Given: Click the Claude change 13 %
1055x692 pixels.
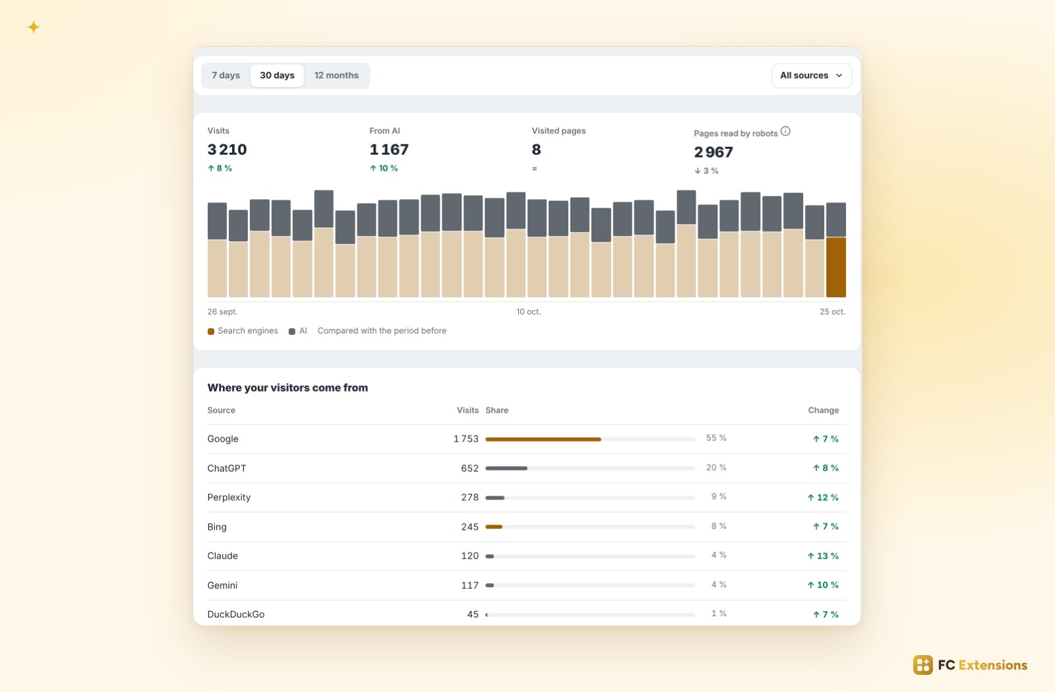Looking at the screenshot, I should click(x=823, y=556).
